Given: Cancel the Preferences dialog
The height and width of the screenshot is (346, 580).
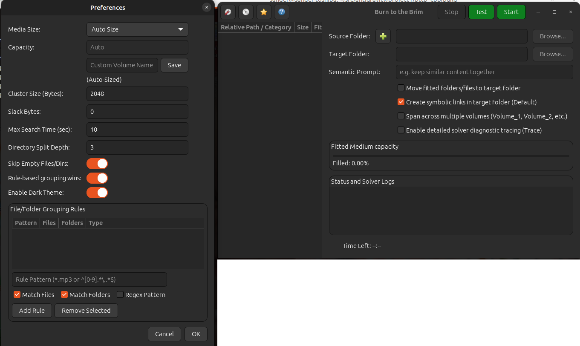Looking at the screenshot, I should 164,334.
